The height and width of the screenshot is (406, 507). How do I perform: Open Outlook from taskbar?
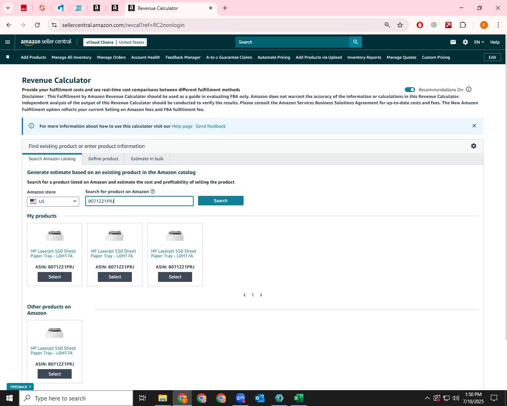pos(260,398)
